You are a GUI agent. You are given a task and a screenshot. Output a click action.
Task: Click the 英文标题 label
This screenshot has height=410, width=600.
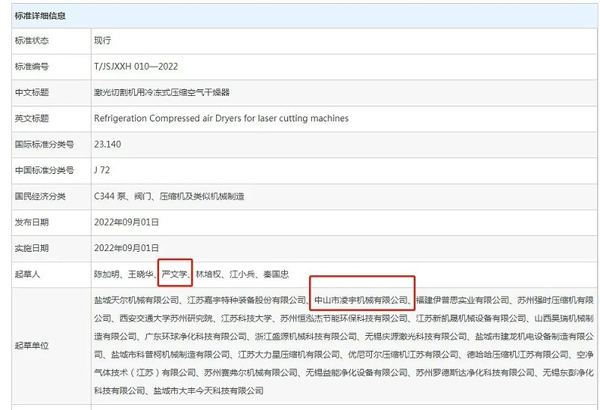tap(31, 118)
